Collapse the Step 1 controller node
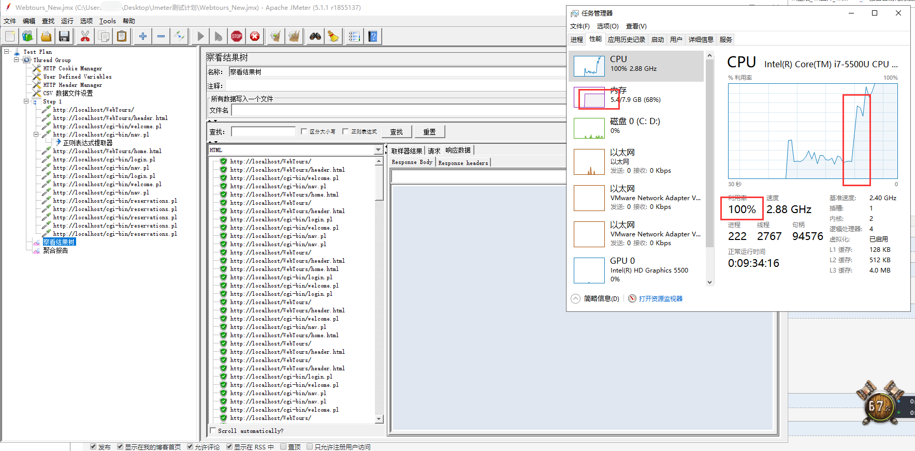 26,101
